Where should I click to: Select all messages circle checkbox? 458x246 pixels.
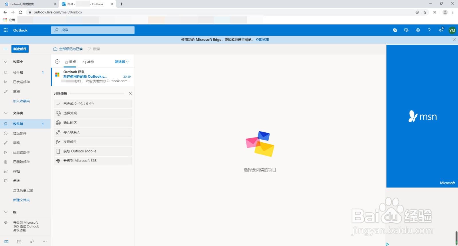tap(57, 62)
